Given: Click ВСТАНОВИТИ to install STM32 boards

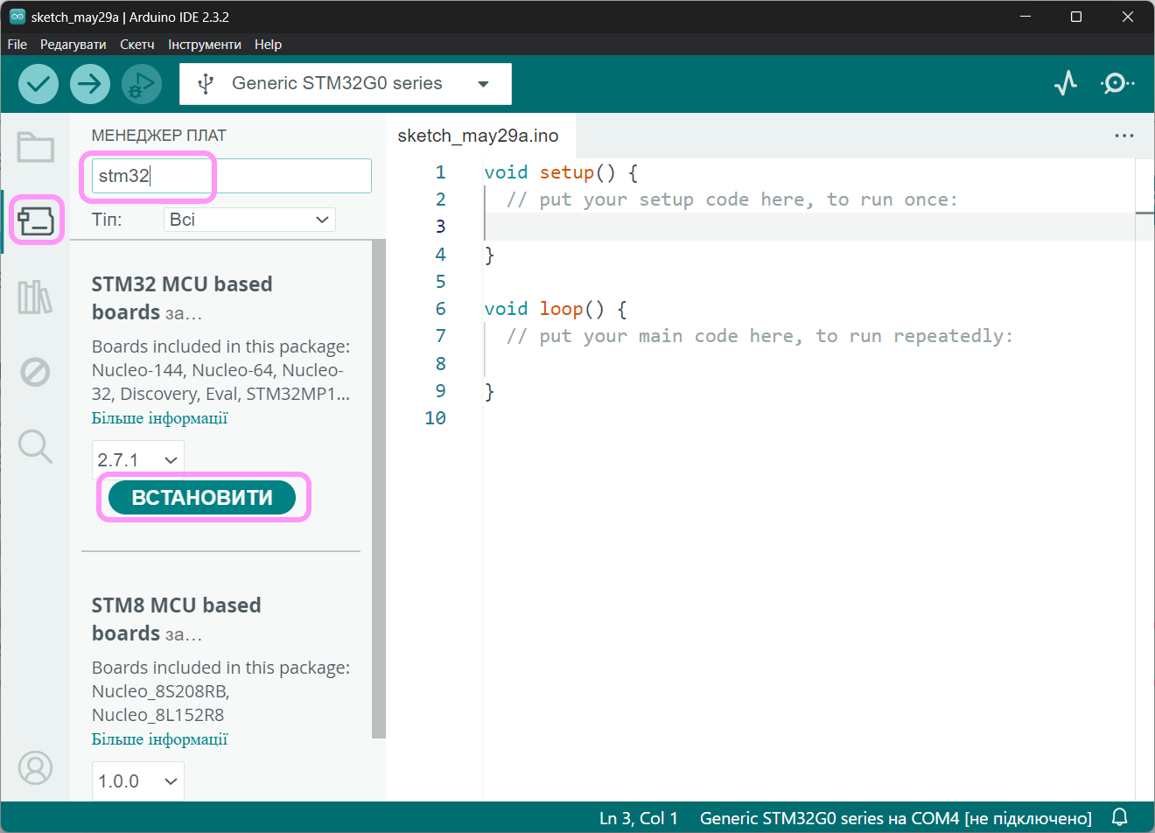Looking at the screenshot, I should pos(202,498).
